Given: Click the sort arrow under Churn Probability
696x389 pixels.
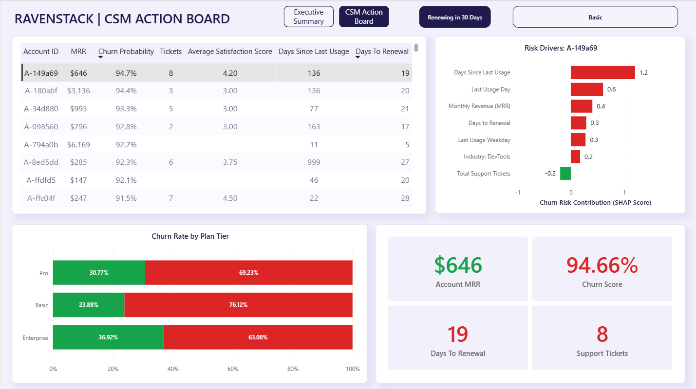Looking at the screenshot, I should click(101, 57).
